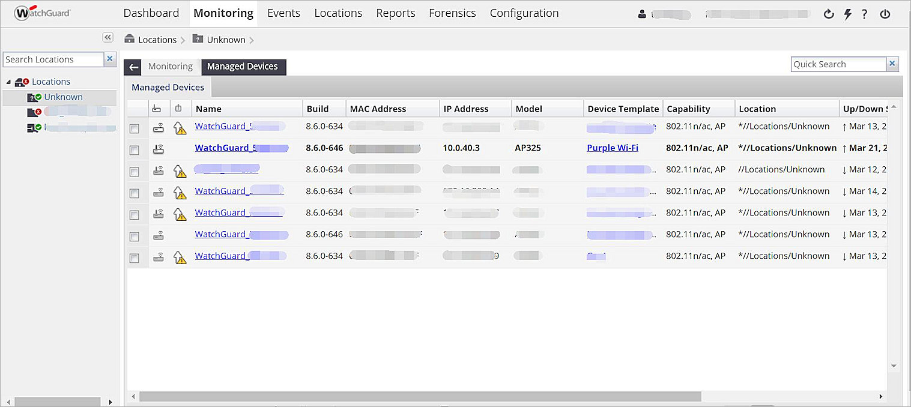911x407 pixels.
Task: Click the refresh icon in top bar
Action: (x=829, y=14)
